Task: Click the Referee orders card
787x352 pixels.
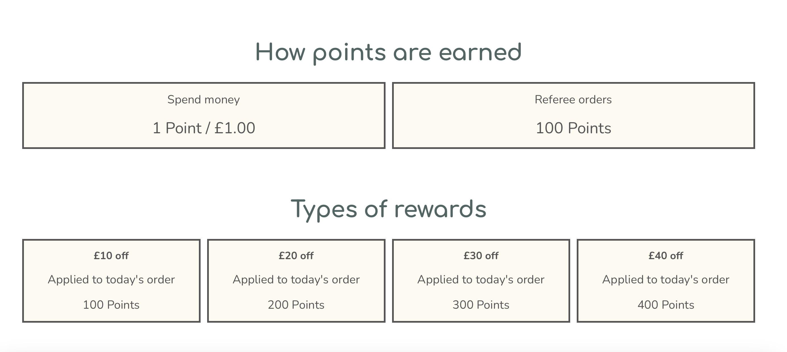Action: [573, 115]
